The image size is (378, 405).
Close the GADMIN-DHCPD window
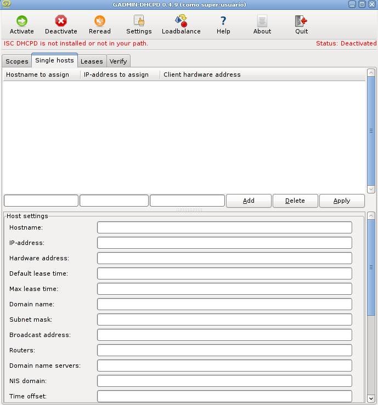372,4
